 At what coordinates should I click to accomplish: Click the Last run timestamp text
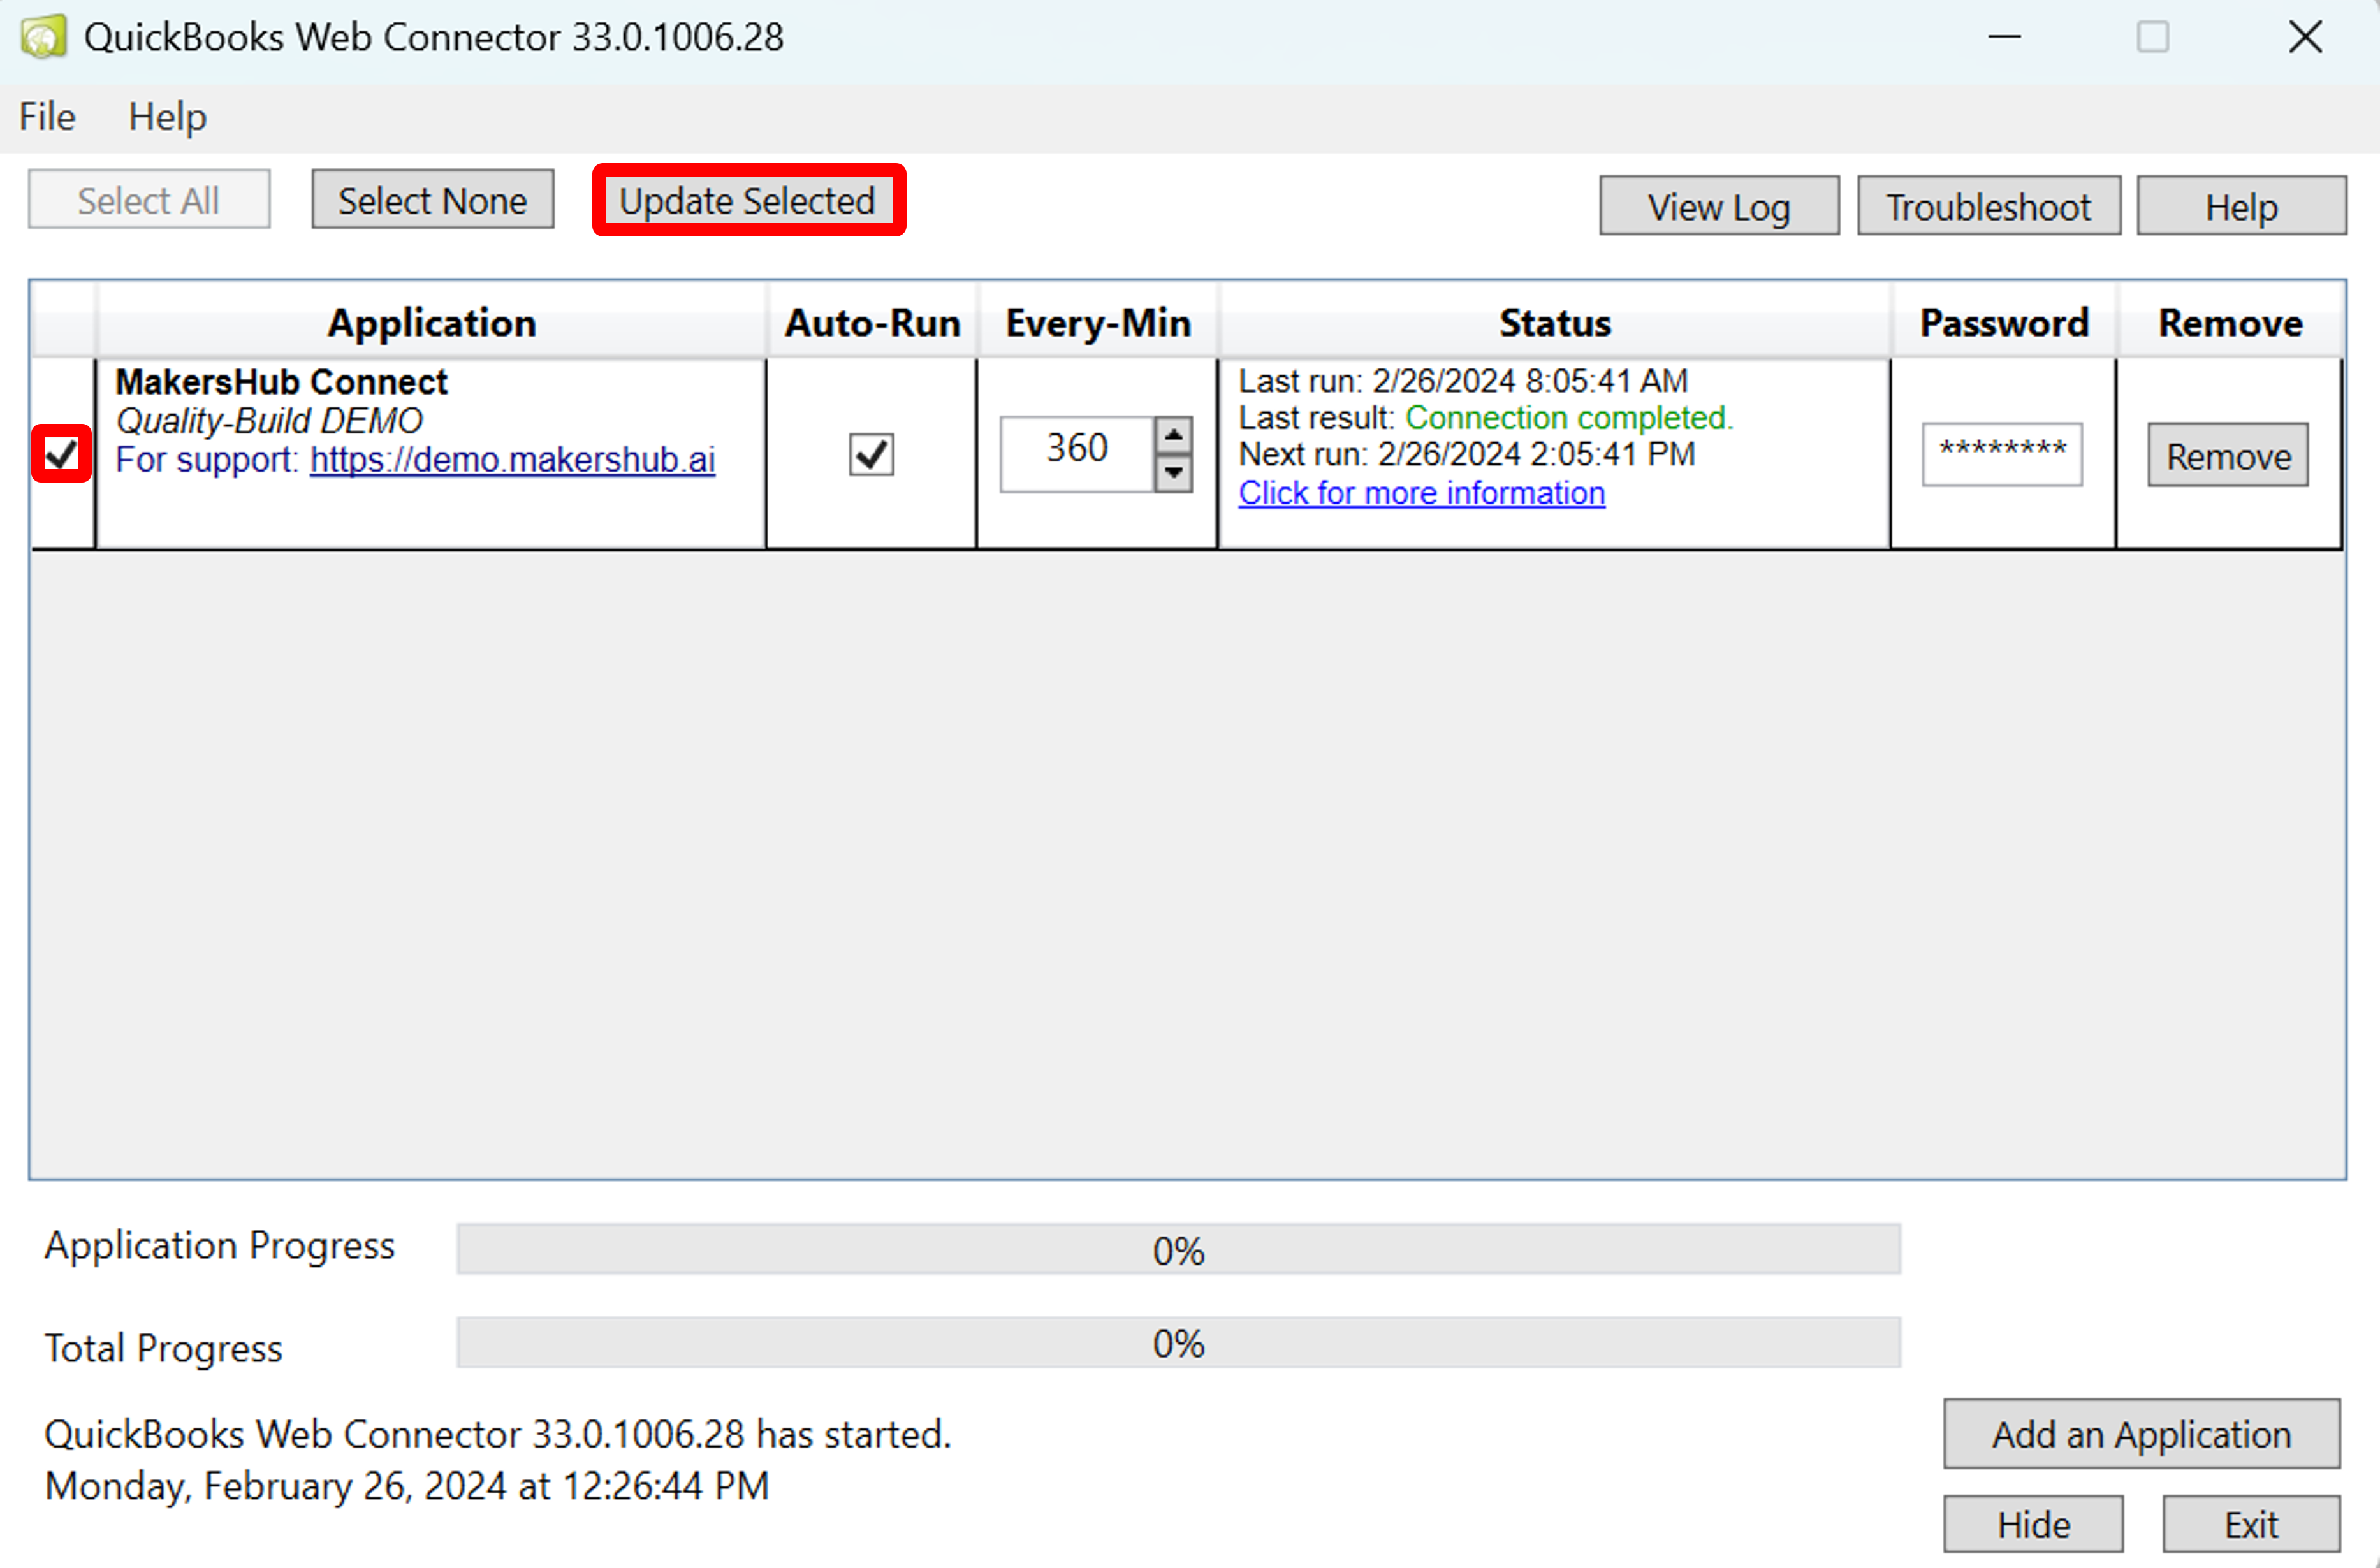coord(1463,380)
